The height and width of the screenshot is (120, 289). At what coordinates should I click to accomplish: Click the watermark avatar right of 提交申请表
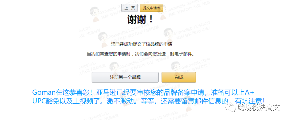[163, 12]
